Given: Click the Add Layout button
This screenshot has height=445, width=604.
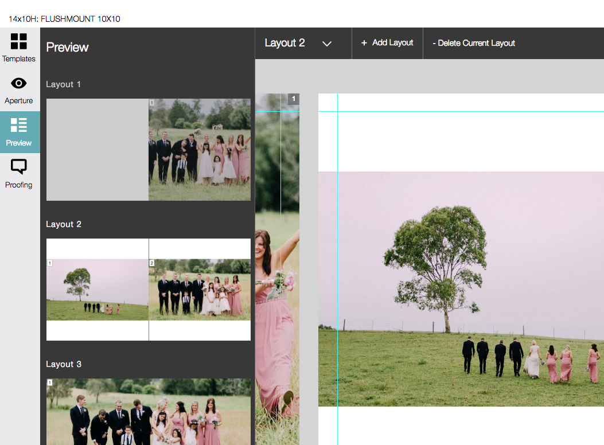Looking at the screenshot, I should 387,43.
